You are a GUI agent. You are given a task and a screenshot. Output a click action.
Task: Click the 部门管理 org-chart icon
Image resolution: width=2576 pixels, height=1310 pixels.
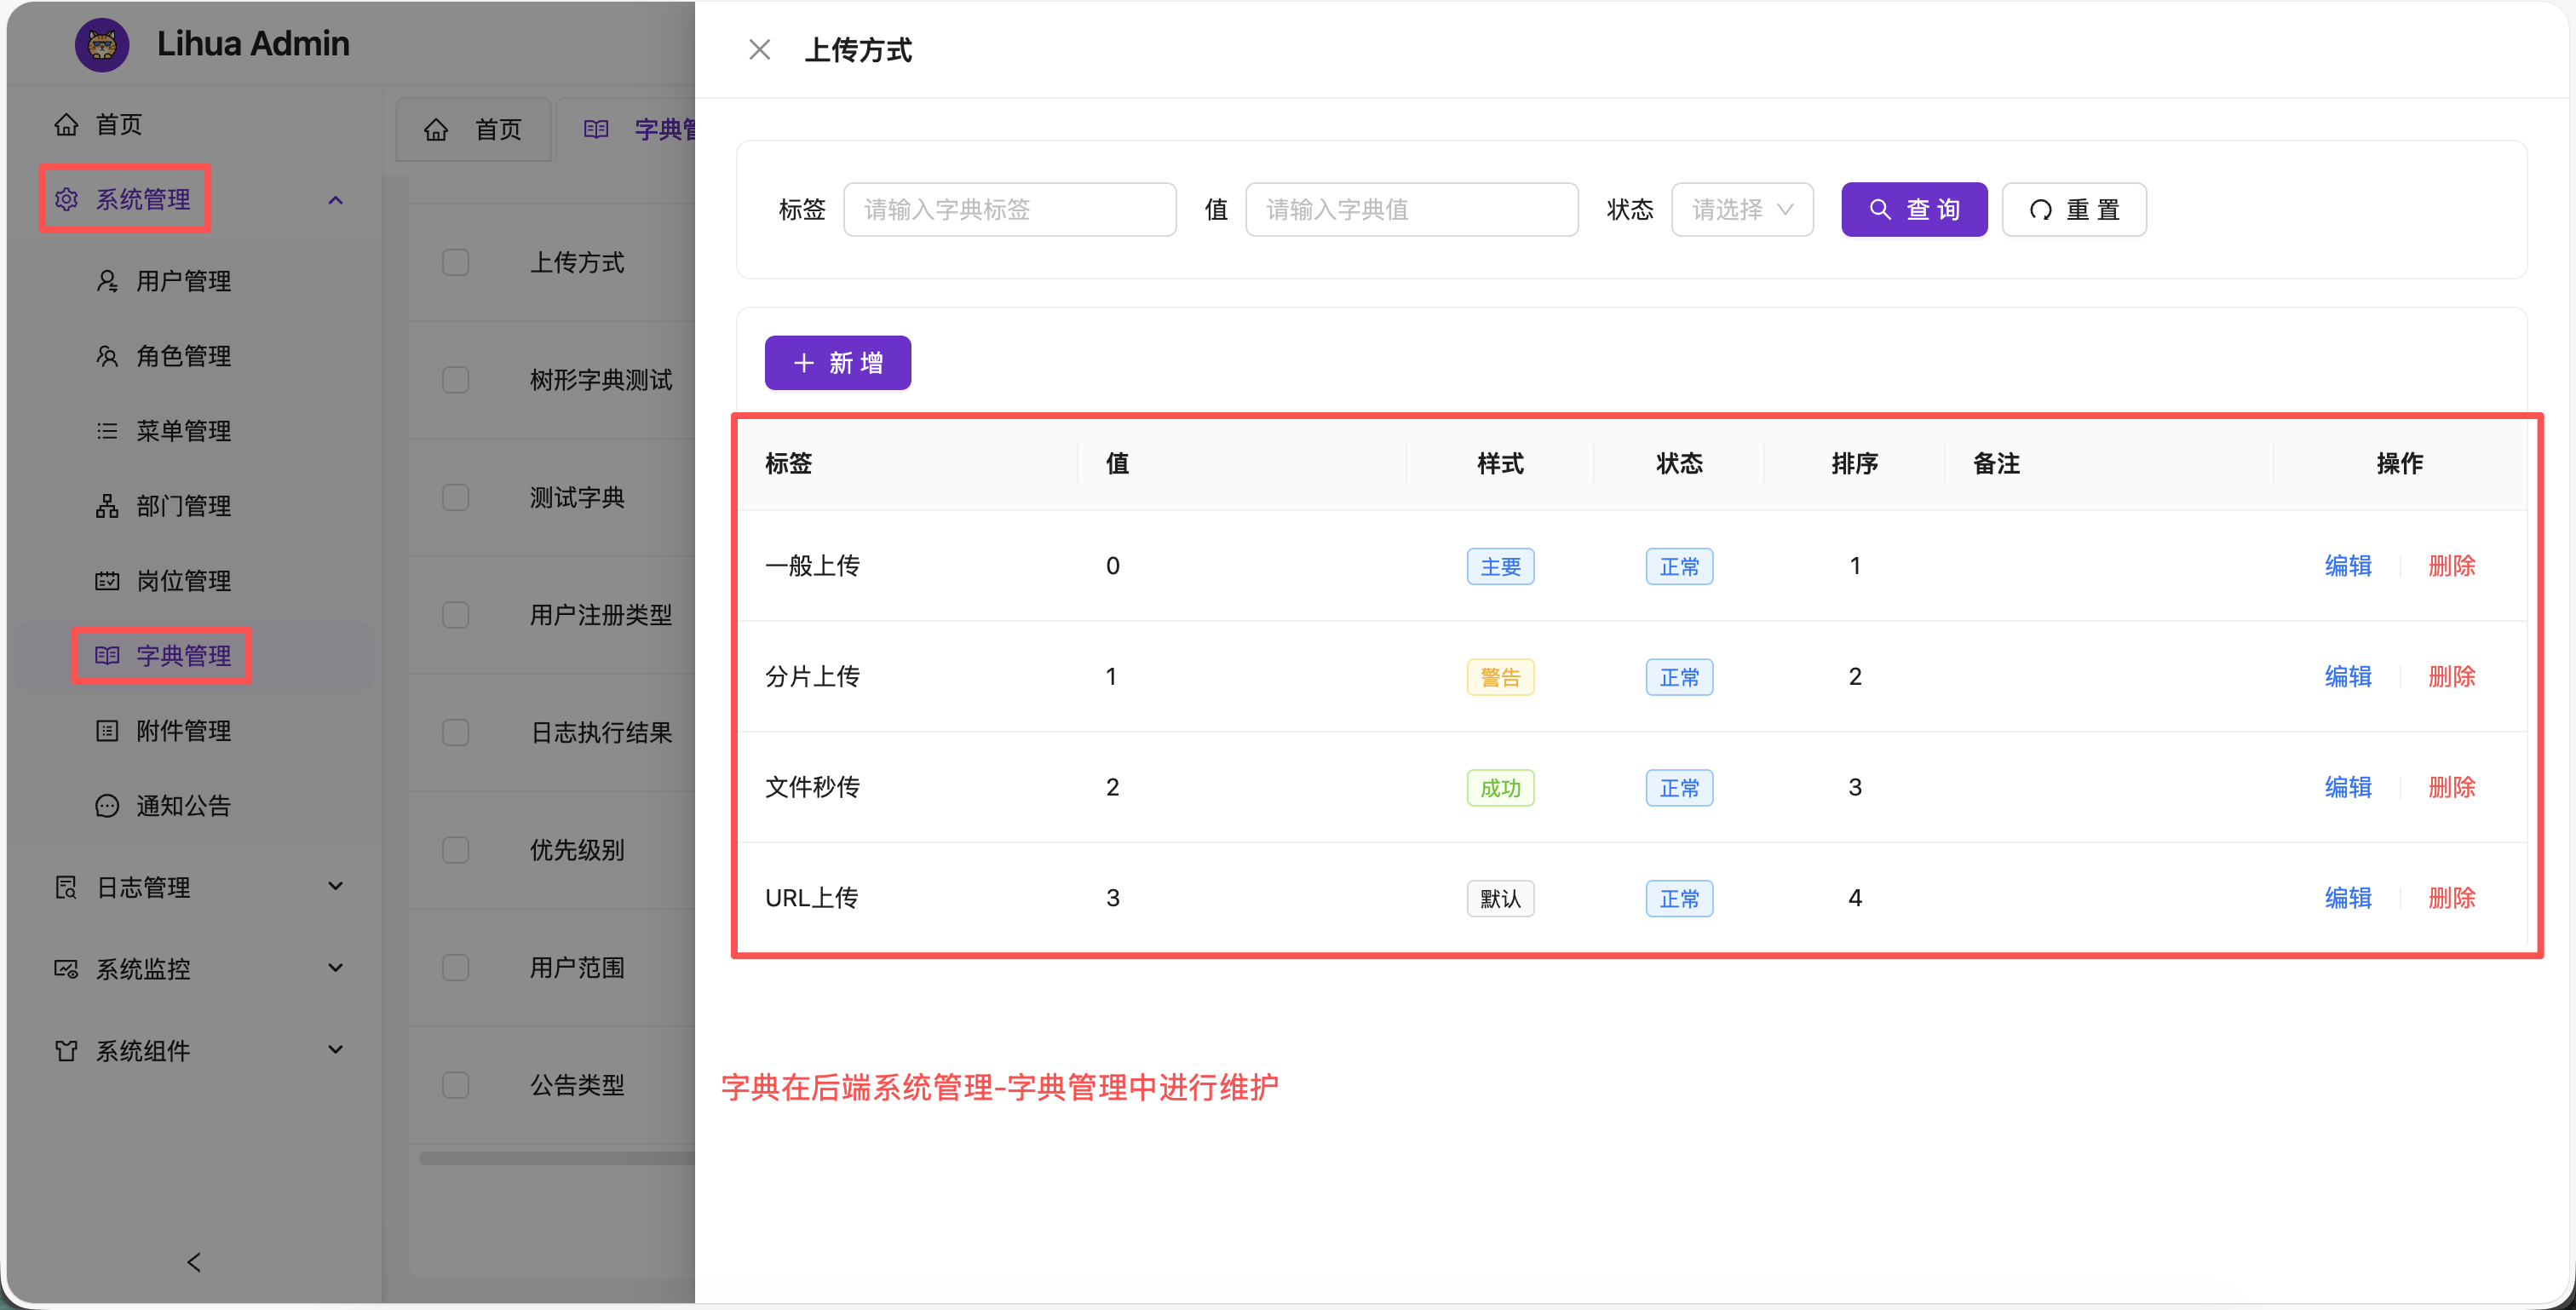click(107, 506)
